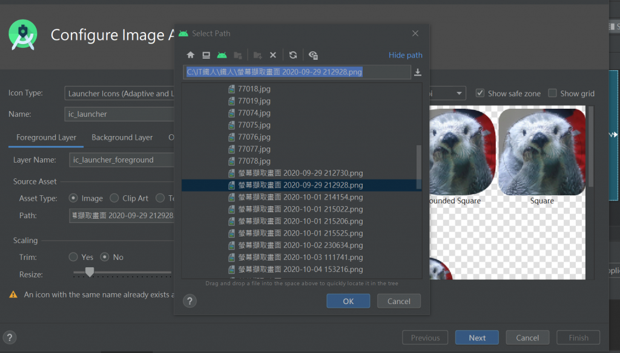Cancel the Select Path dialog

[x=399, y=301]
